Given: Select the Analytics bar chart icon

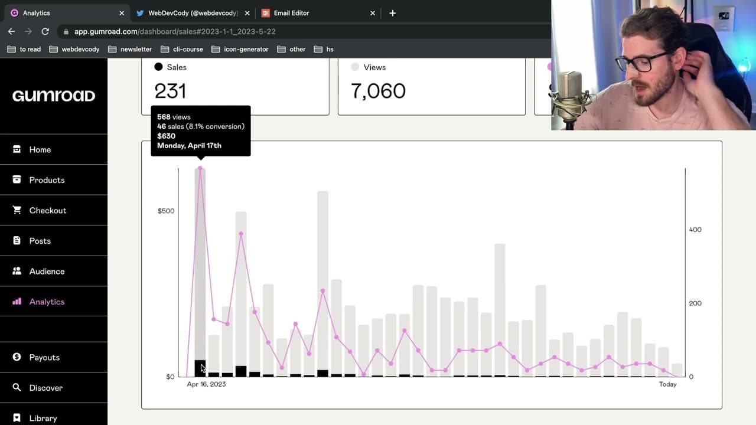Looking at the screenshot, I should click(x=17, y=302).
